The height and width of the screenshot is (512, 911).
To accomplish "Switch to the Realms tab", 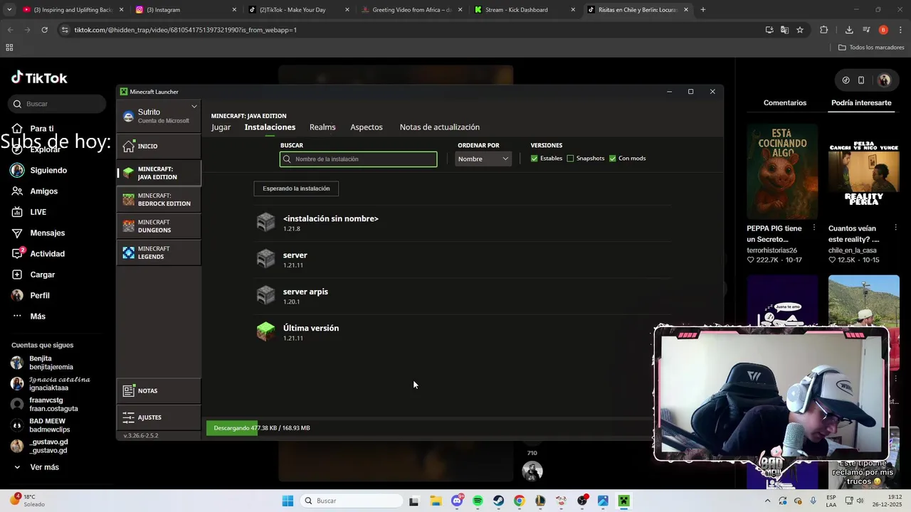I will (322, 127).
